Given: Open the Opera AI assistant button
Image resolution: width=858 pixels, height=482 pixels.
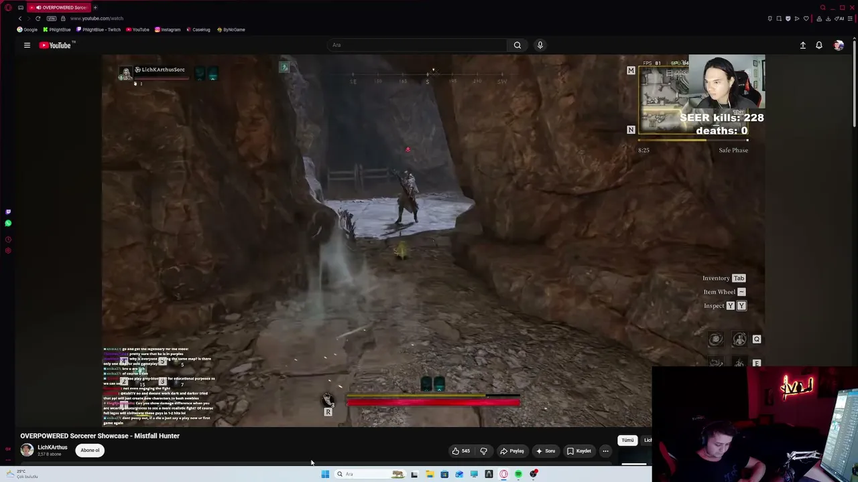Looking at the screenshot, I should click(x=839, y=18).
